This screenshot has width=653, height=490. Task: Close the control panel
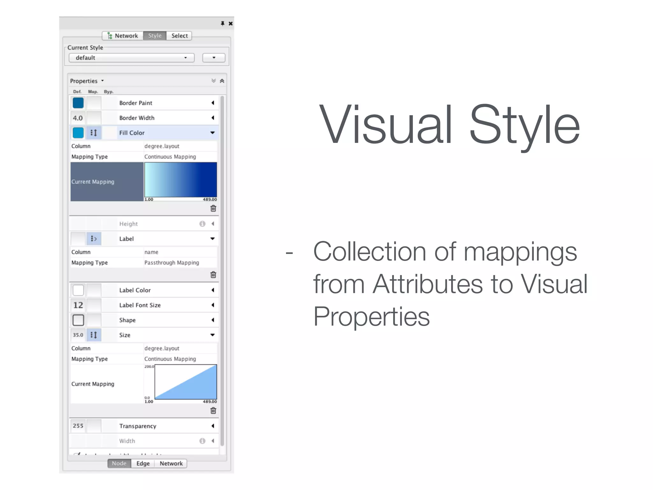click(231, 23)
